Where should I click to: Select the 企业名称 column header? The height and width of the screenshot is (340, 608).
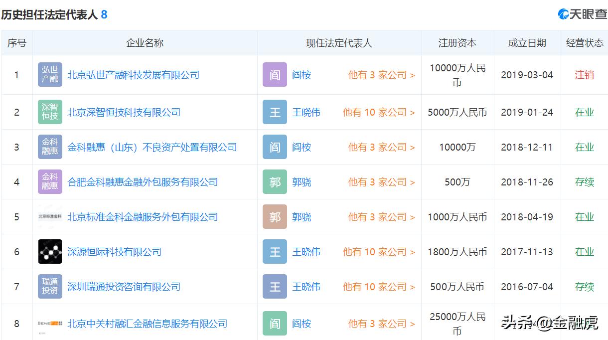click(144, 43)
